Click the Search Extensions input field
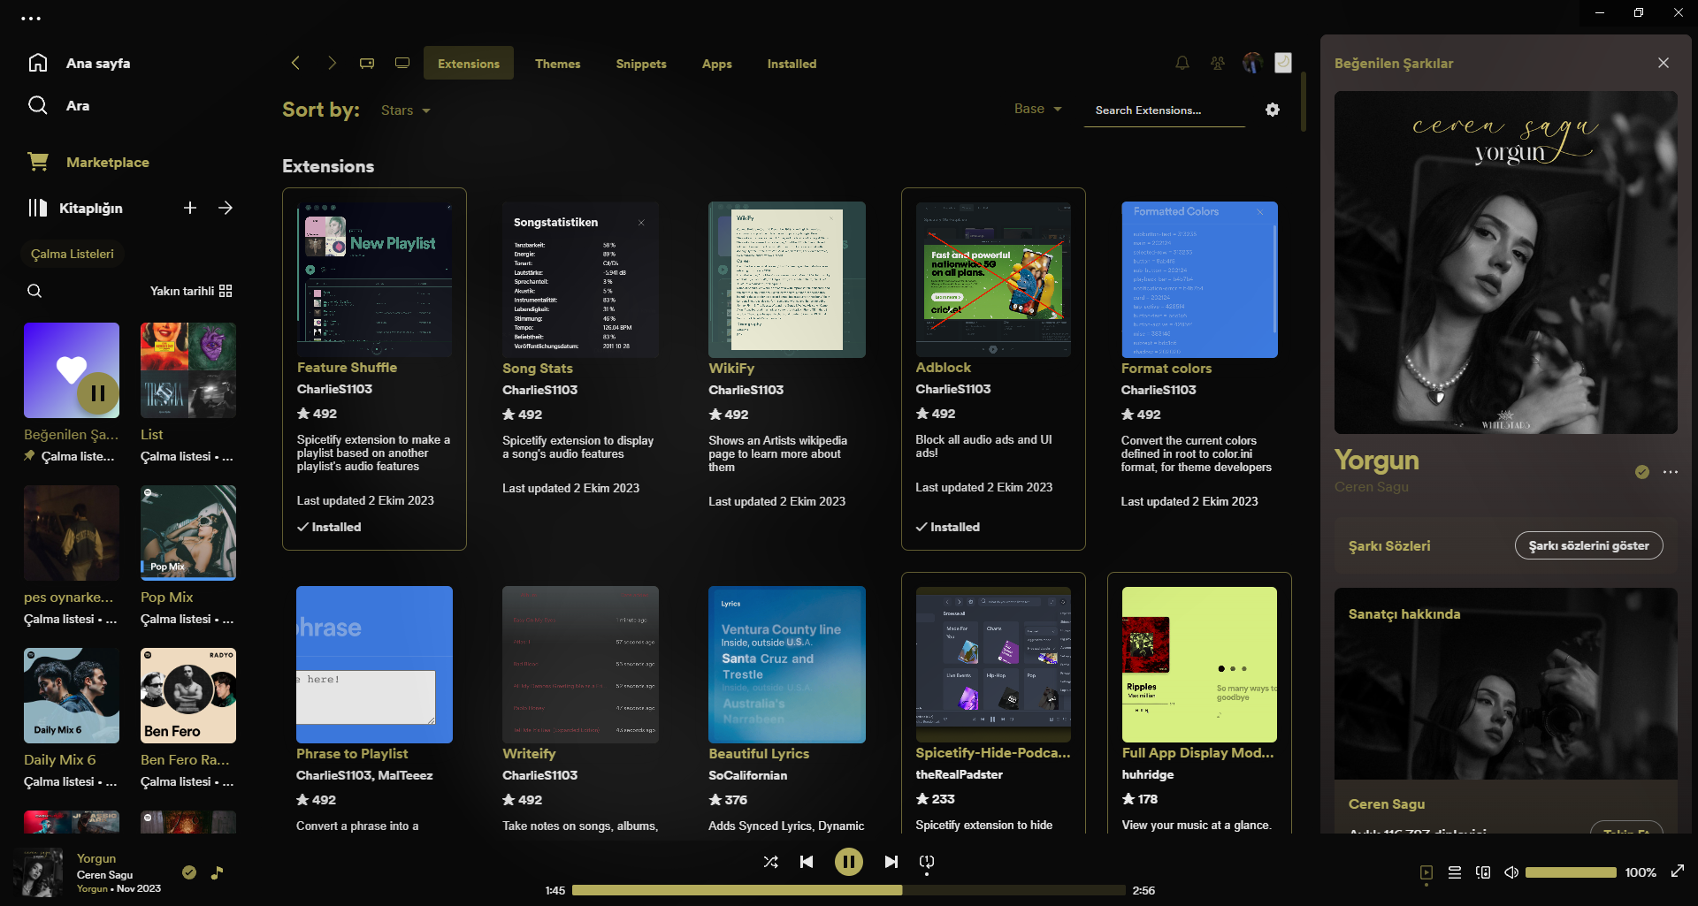The width and height of the screenshot is (1698, 906). pyautogui.click(x=1165, y=110)
